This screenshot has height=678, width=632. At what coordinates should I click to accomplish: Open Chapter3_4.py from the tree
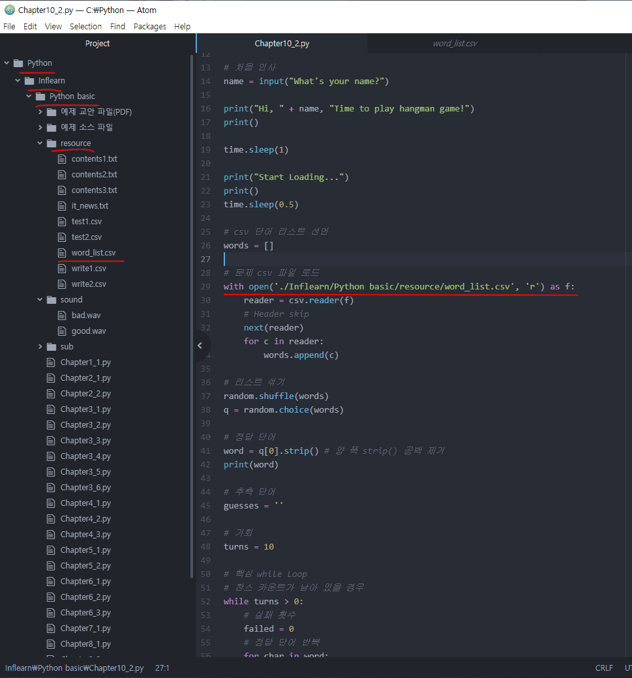85,456
